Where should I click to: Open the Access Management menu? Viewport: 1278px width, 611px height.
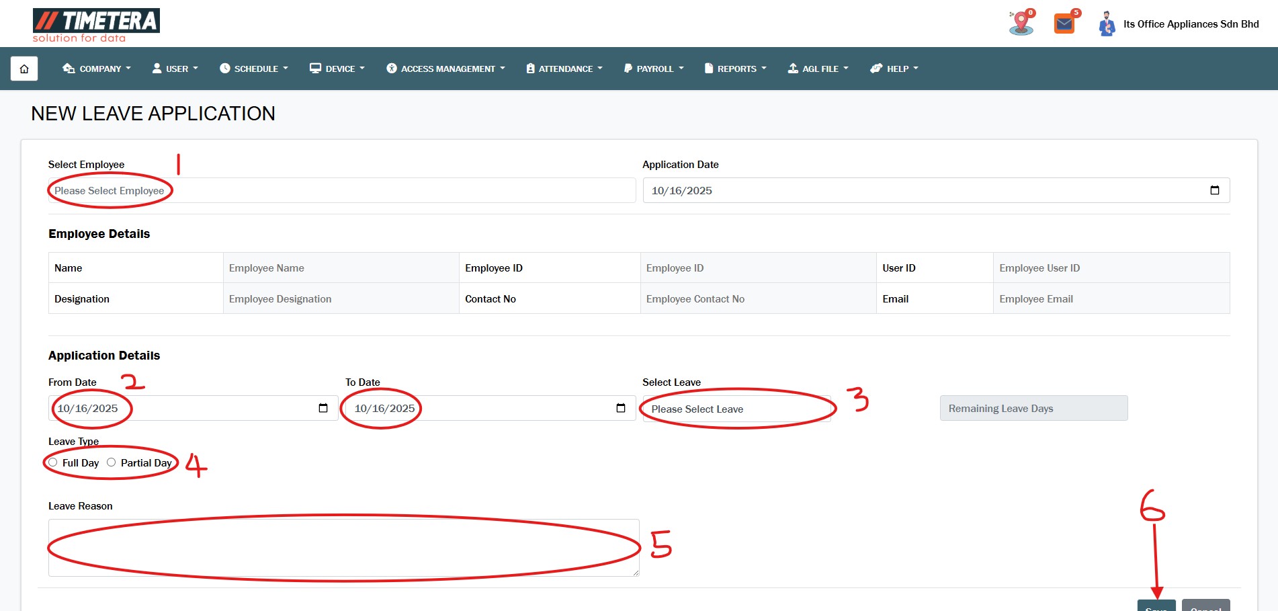tap(445, 69)
